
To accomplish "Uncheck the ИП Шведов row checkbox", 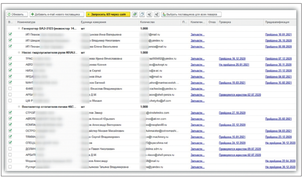I will [10, 40].
